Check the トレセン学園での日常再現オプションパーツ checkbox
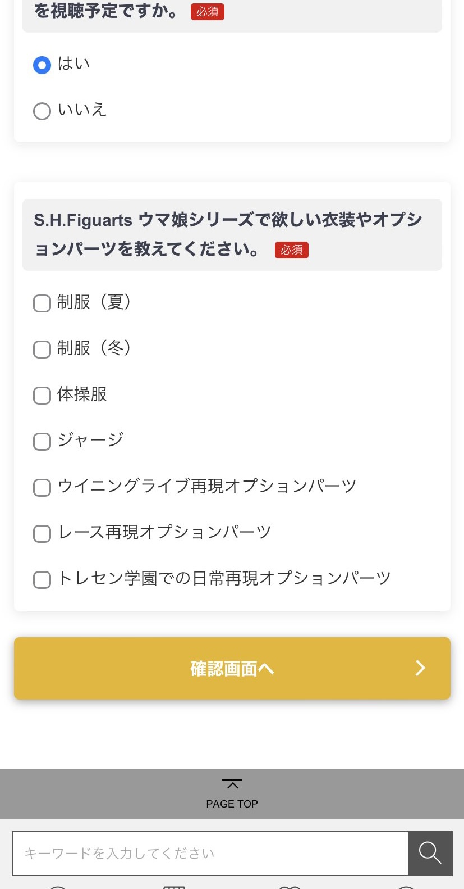Image resolution: width=464 pixels, height=889 pixels. coord(42,580)
